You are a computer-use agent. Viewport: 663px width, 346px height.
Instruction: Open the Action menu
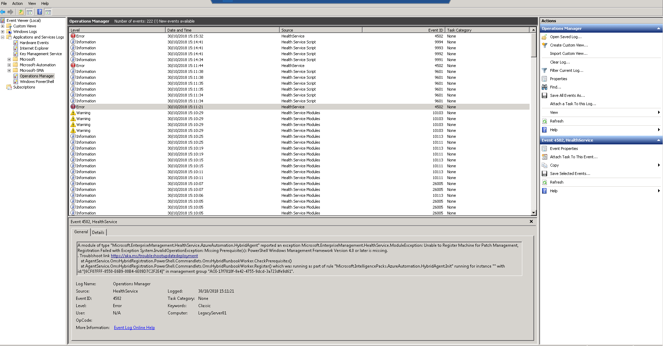[x=17, y=3]
